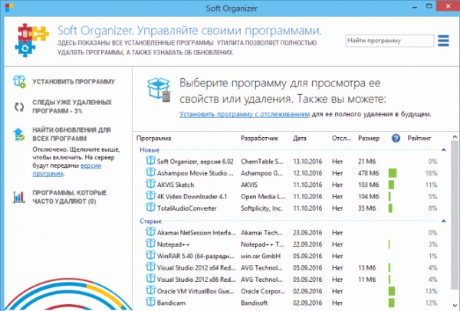The image size is (460, 311).
Task: Click the find updates arrow icon
Action: [x=18, y=134]
